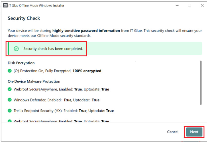Click the green check next to Webroot SecureAnywhere

(10, 89)
